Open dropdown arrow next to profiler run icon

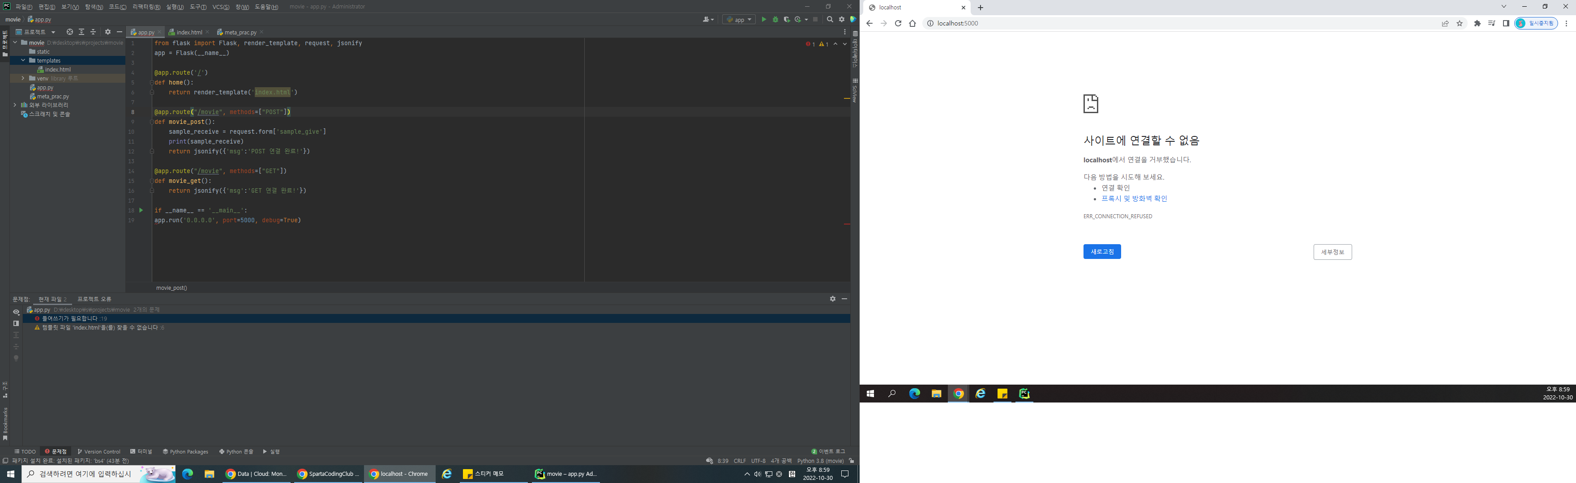(x=806, y=20)
